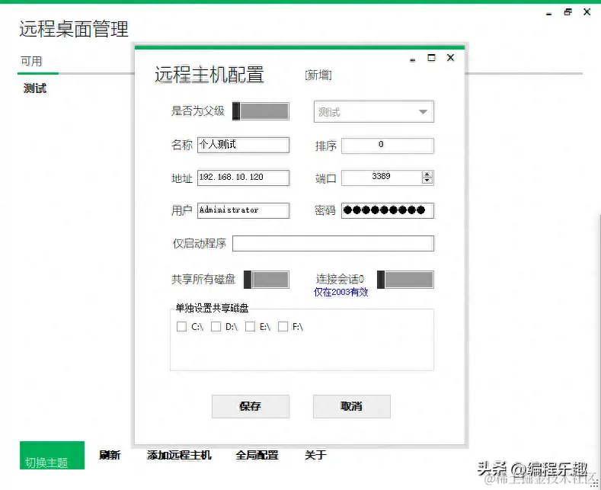Click 添加远程主机 in the bottom bar
The height and width of the screenshot is (490, 601).
pyautogui.click(x=179, y=455)
